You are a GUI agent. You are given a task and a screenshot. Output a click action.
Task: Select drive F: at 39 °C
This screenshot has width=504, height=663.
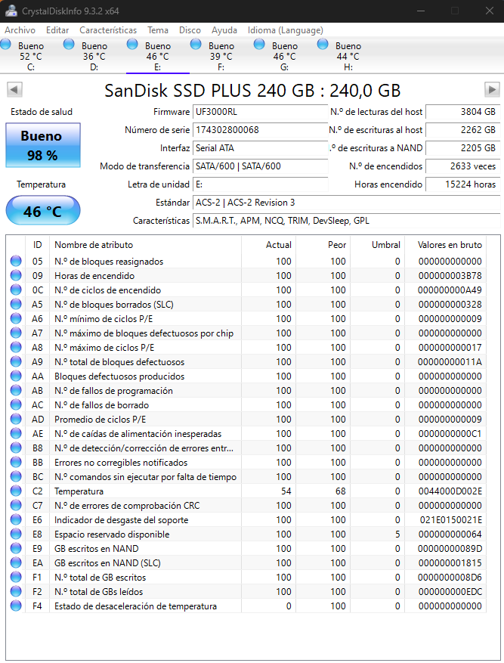click(221, 56)
